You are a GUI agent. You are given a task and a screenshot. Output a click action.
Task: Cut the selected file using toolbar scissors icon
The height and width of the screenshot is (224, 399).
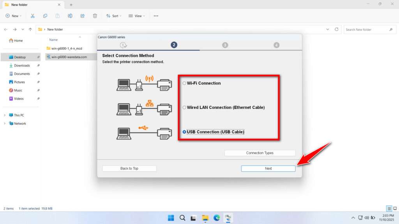tap(33, 16)
